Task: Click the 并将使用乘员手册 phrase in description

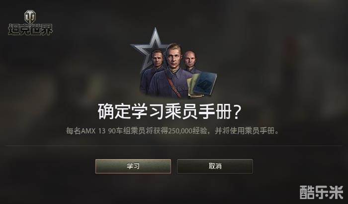Action: (245, 131)
